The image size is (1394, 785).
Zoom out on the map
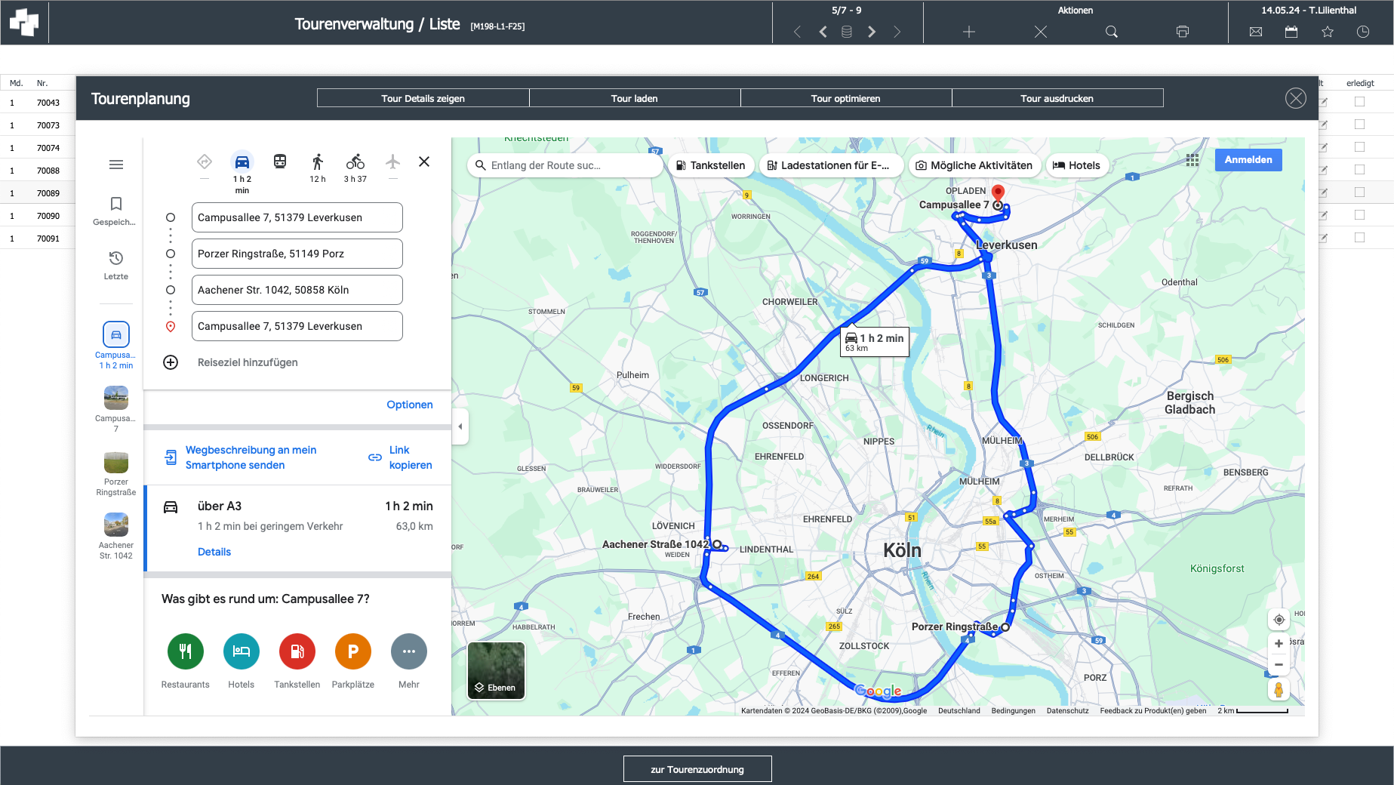click(x=1279, y=665)
